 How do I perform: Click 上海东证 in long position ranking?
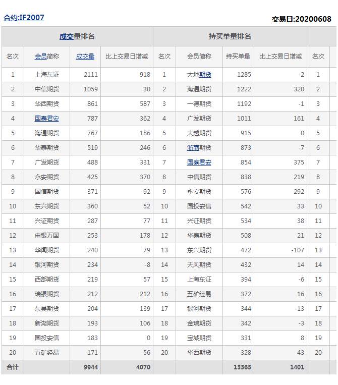tap(199, 280)
